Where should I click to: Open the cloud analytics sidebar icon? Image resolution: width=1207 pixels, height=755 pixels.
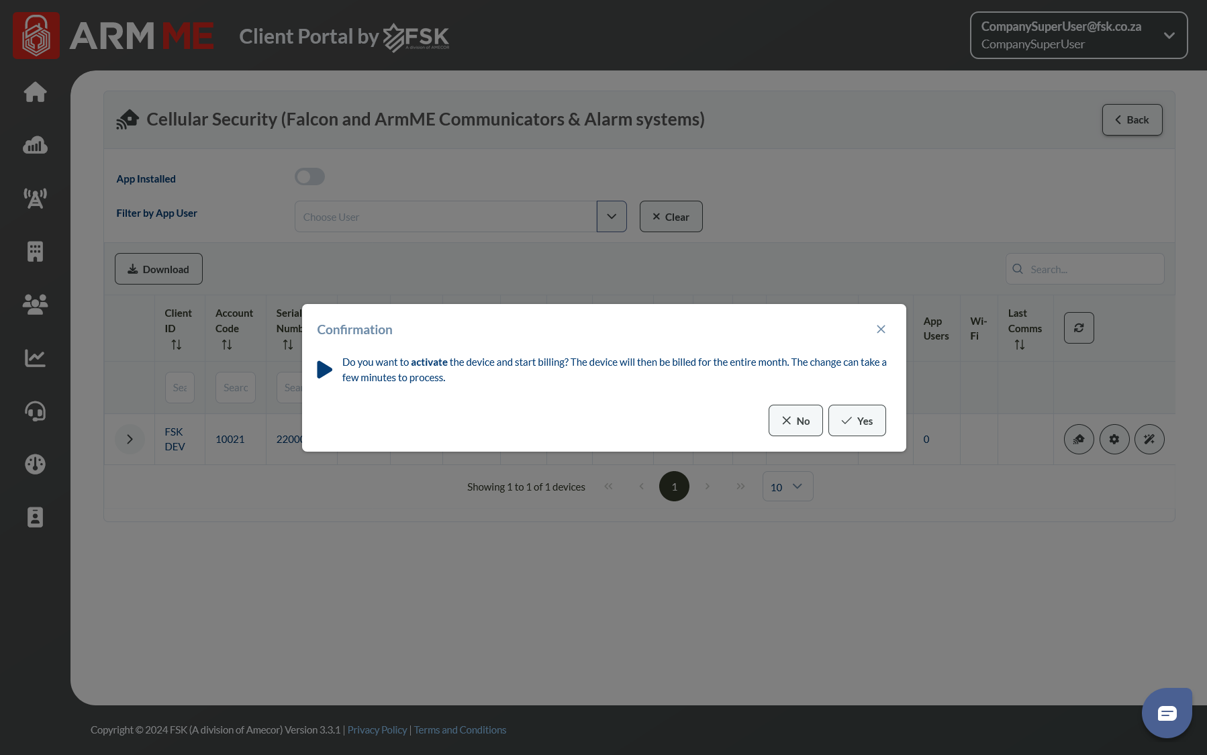pos(35,145)
